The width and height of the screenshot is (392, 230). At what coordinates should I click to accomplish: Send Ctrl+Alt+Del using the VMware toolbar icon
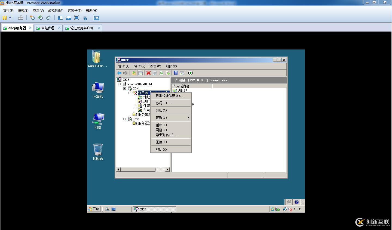[21, 18]
